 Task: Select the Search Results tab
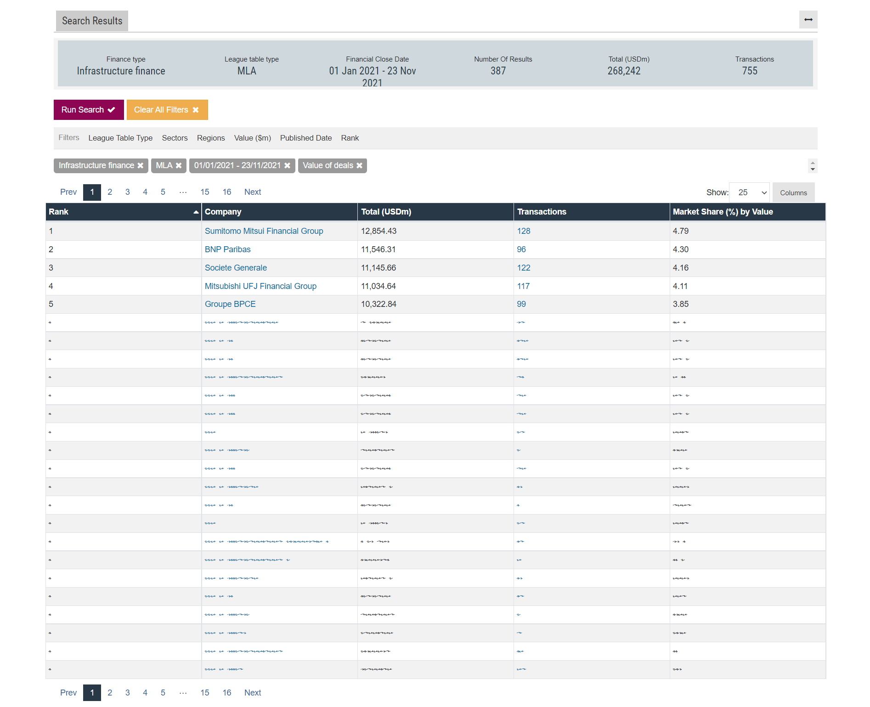click(92, 21)
